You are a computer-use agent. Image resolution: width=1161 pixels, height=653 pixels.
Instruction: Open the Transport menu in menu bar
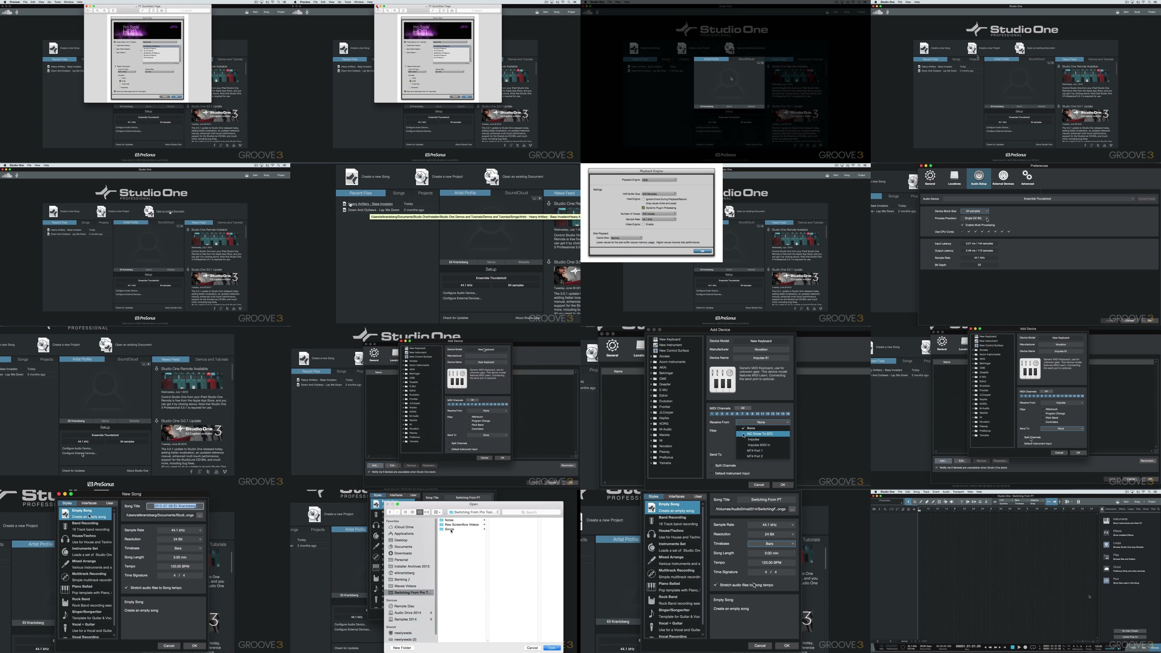pos(958,492)
